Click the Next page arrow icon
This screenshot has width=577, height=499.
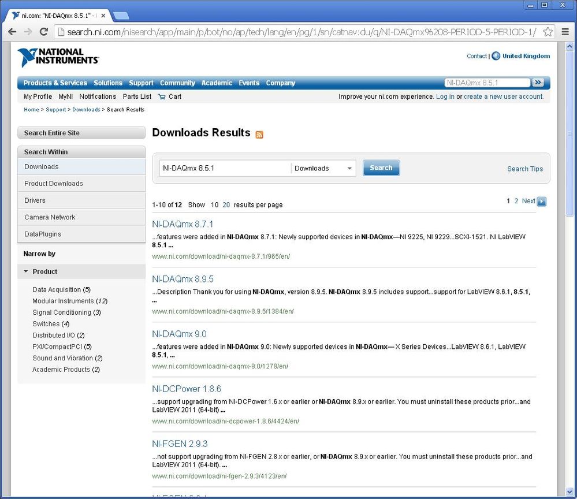click(x=541, y=202)
